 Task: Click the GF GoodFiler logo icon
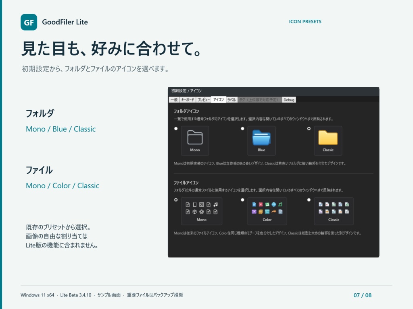29,22
